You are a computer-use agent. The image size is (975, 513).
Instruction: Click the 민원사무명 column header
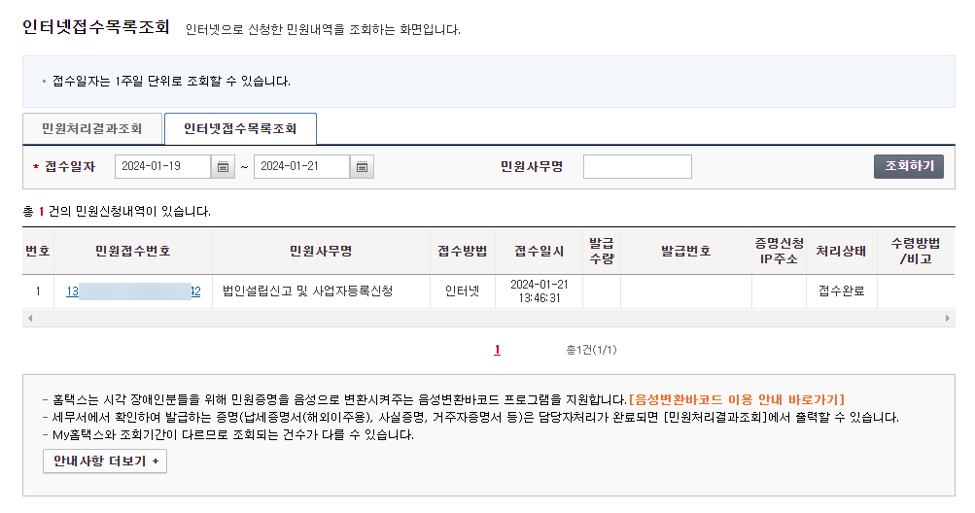[321, 252]
